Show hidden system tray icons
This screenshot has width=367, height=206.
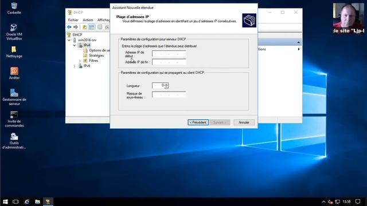323,201
